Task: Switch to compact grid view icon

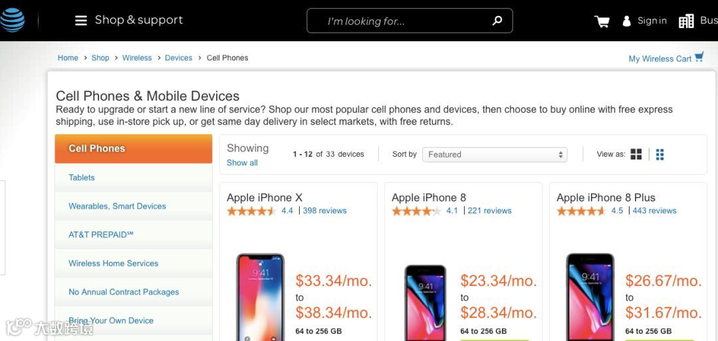Action: pos(659,154)
